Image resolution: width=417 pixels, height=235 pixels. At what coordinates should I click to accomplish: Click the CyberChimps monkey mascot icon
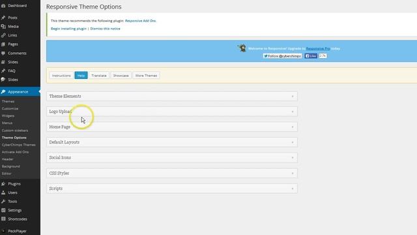pyautogui.click(x=242, y=48)
